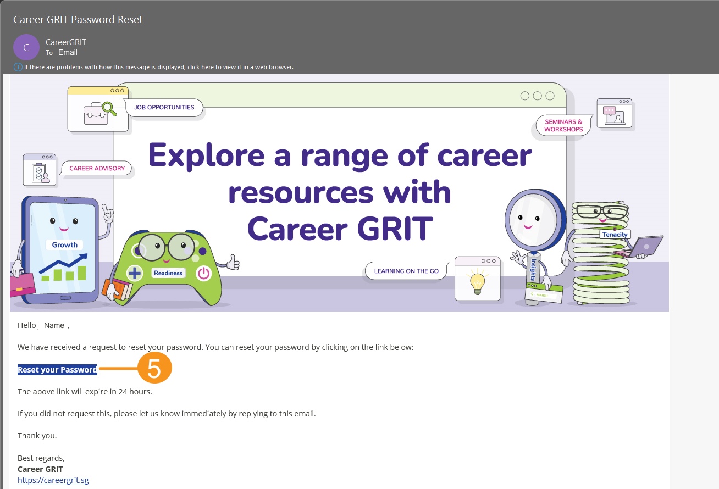Click the Email recipient name
This screenshot has height=489, width=719.
click(x=68, y=53)
